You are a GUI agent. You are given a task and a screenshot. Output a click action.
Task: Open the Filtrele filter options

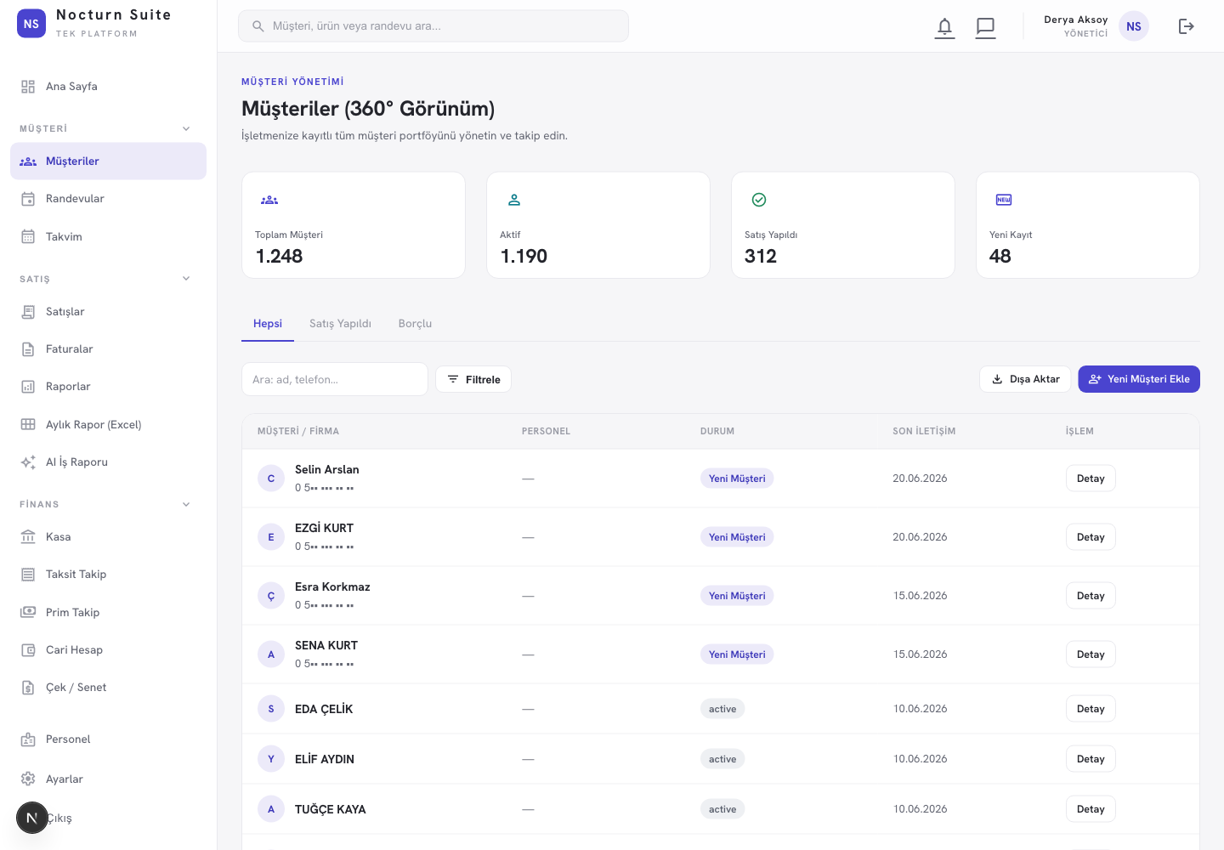tap(473, 379)
